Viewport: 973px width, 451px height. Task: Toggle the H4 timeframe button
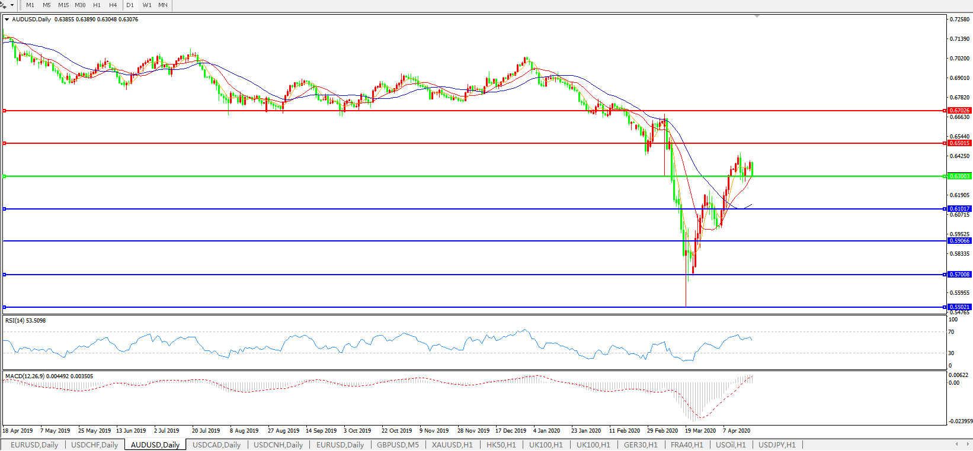pos(113,5)
